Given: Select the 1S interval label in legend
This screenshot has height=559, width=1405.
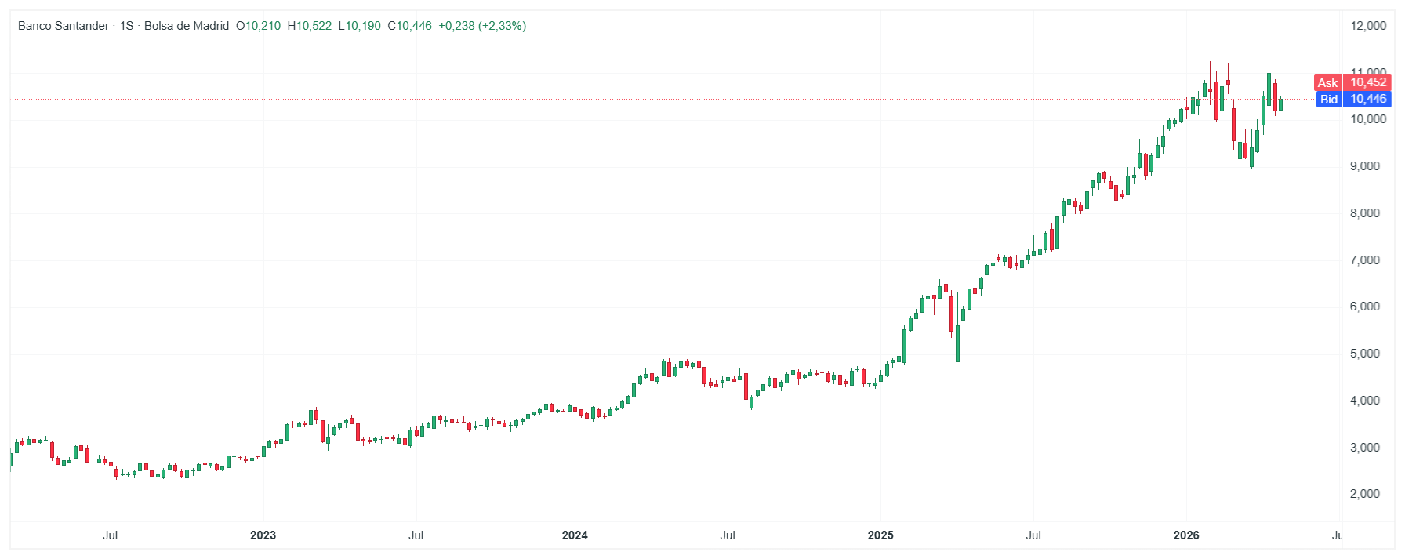Looking at the screenshot, I should 126,26.
